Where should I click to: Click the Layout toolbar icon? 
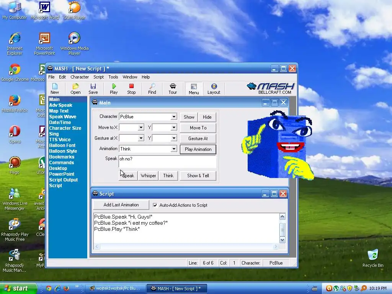214,89
